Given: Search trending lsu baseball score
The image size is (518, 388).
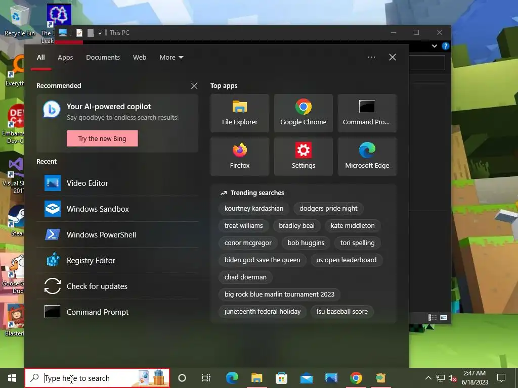Looking at the screenshot, I should coord(342,311).
